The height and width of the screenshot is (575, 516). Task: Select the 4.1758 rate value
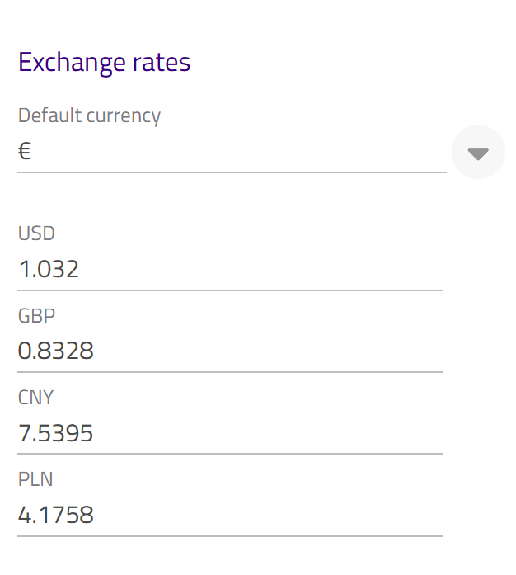pyautogui.click(x=56, y=516)
